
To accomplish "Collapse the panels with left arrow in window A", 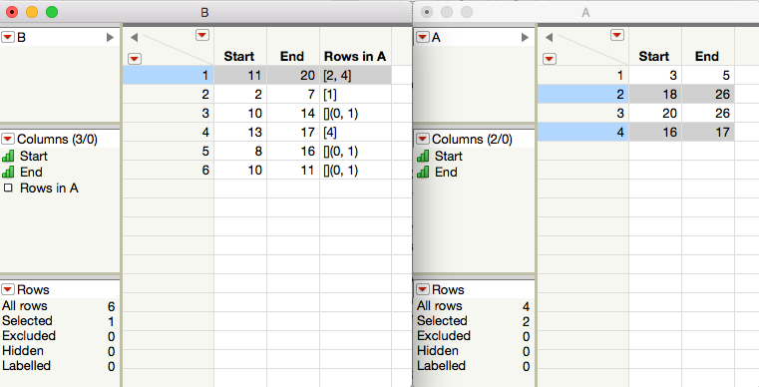I will (x=549, y=37).
